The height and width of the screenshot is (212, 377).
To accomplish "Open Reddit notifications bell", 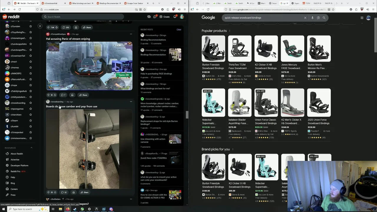I will (x=175, y=17).
